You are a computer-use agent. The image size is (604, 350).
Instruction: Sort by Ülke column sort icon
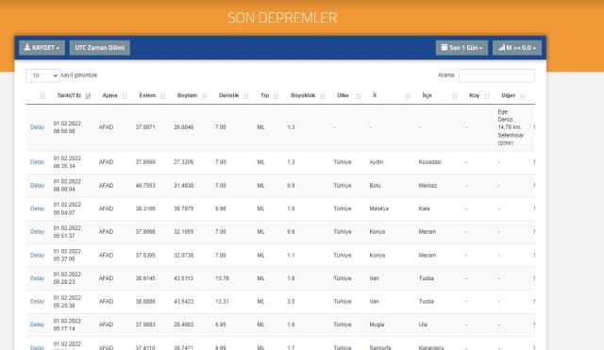click(x=359, y=96)
